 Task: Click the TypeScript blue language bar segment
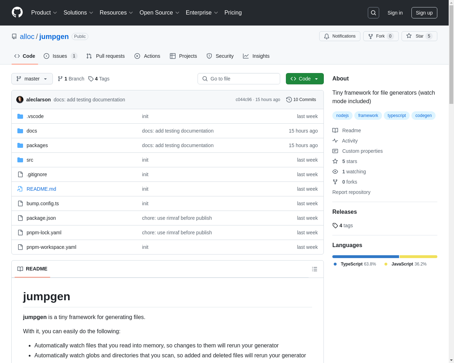(x=366, y=257)
